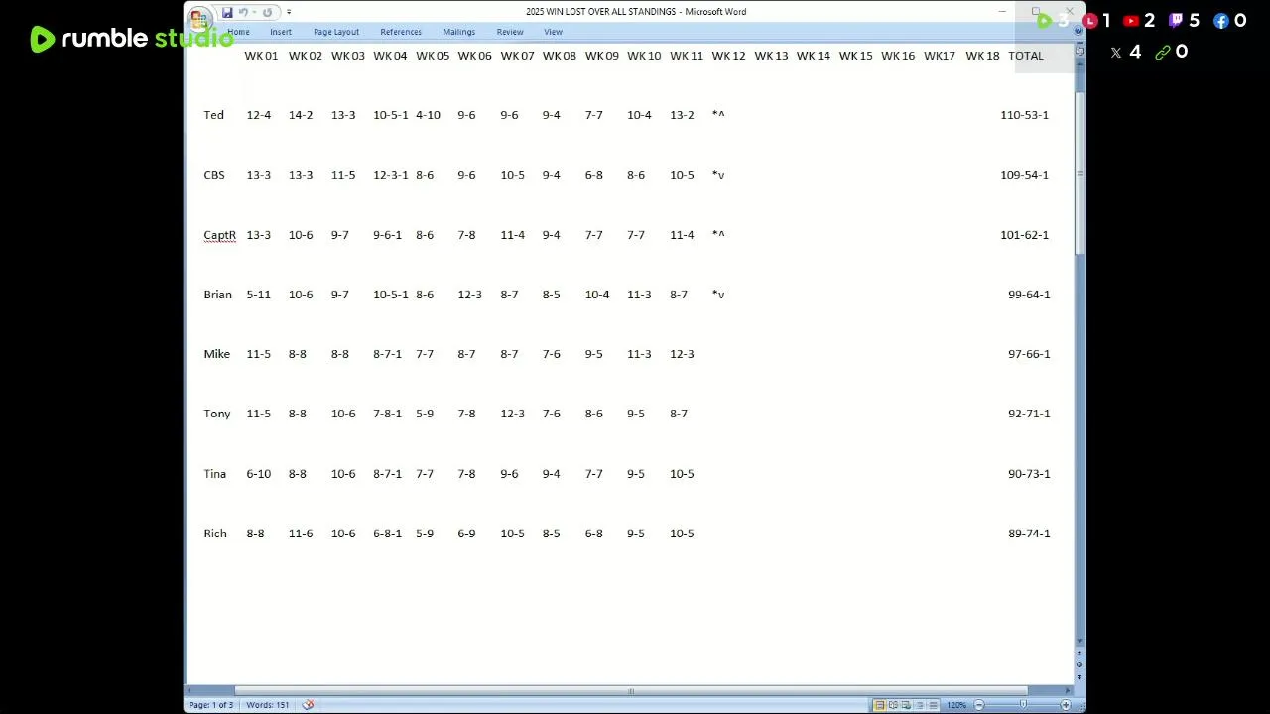Click Mike's total 97-66-1
Image resolution: width=1270 pixels, height=714 pixels.
click(1029, 354)
